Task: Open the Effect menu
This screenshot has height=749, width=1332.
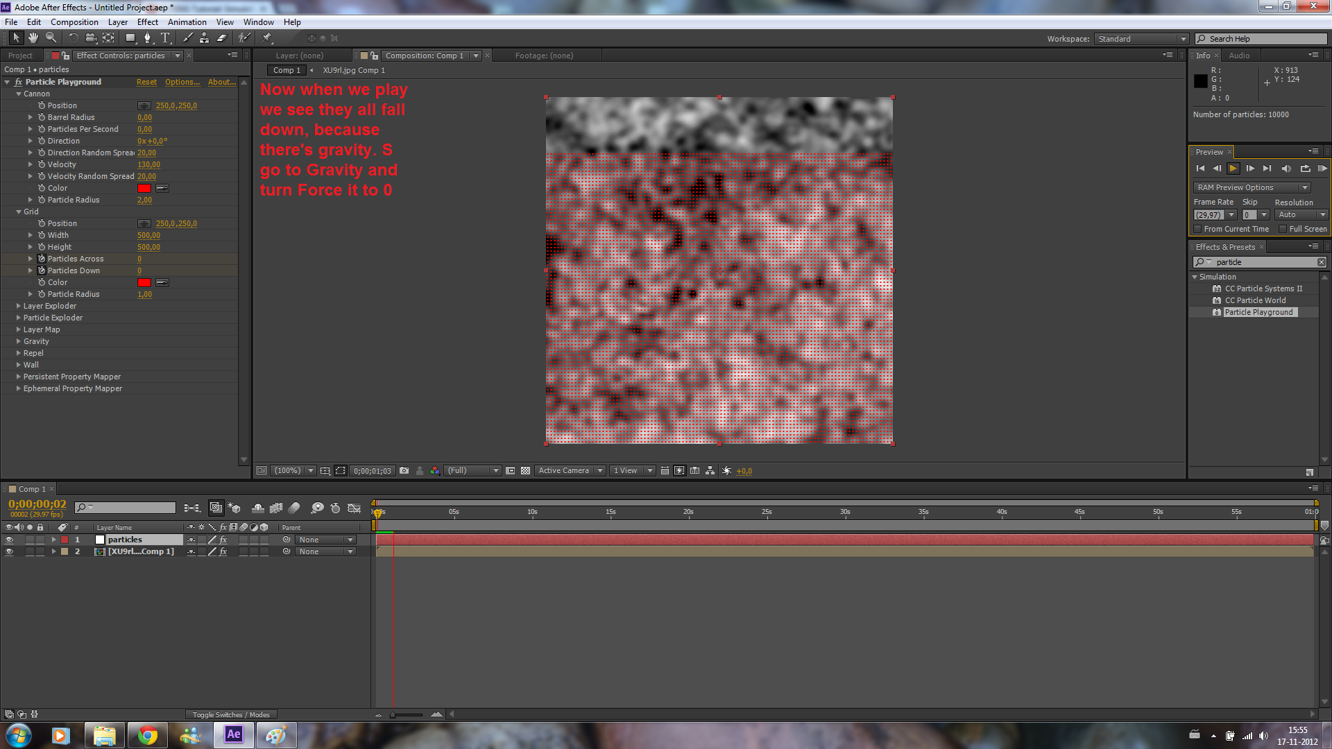Action: coord(148,22)
